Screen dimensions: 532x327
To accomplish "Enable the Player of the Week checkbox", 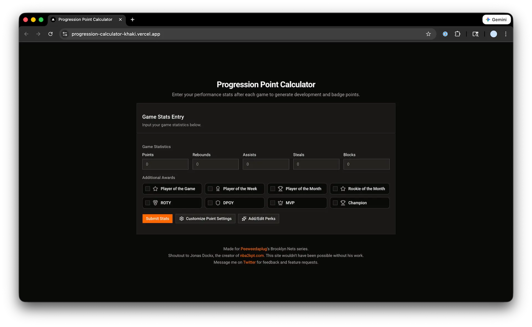I will coord(210,189).
